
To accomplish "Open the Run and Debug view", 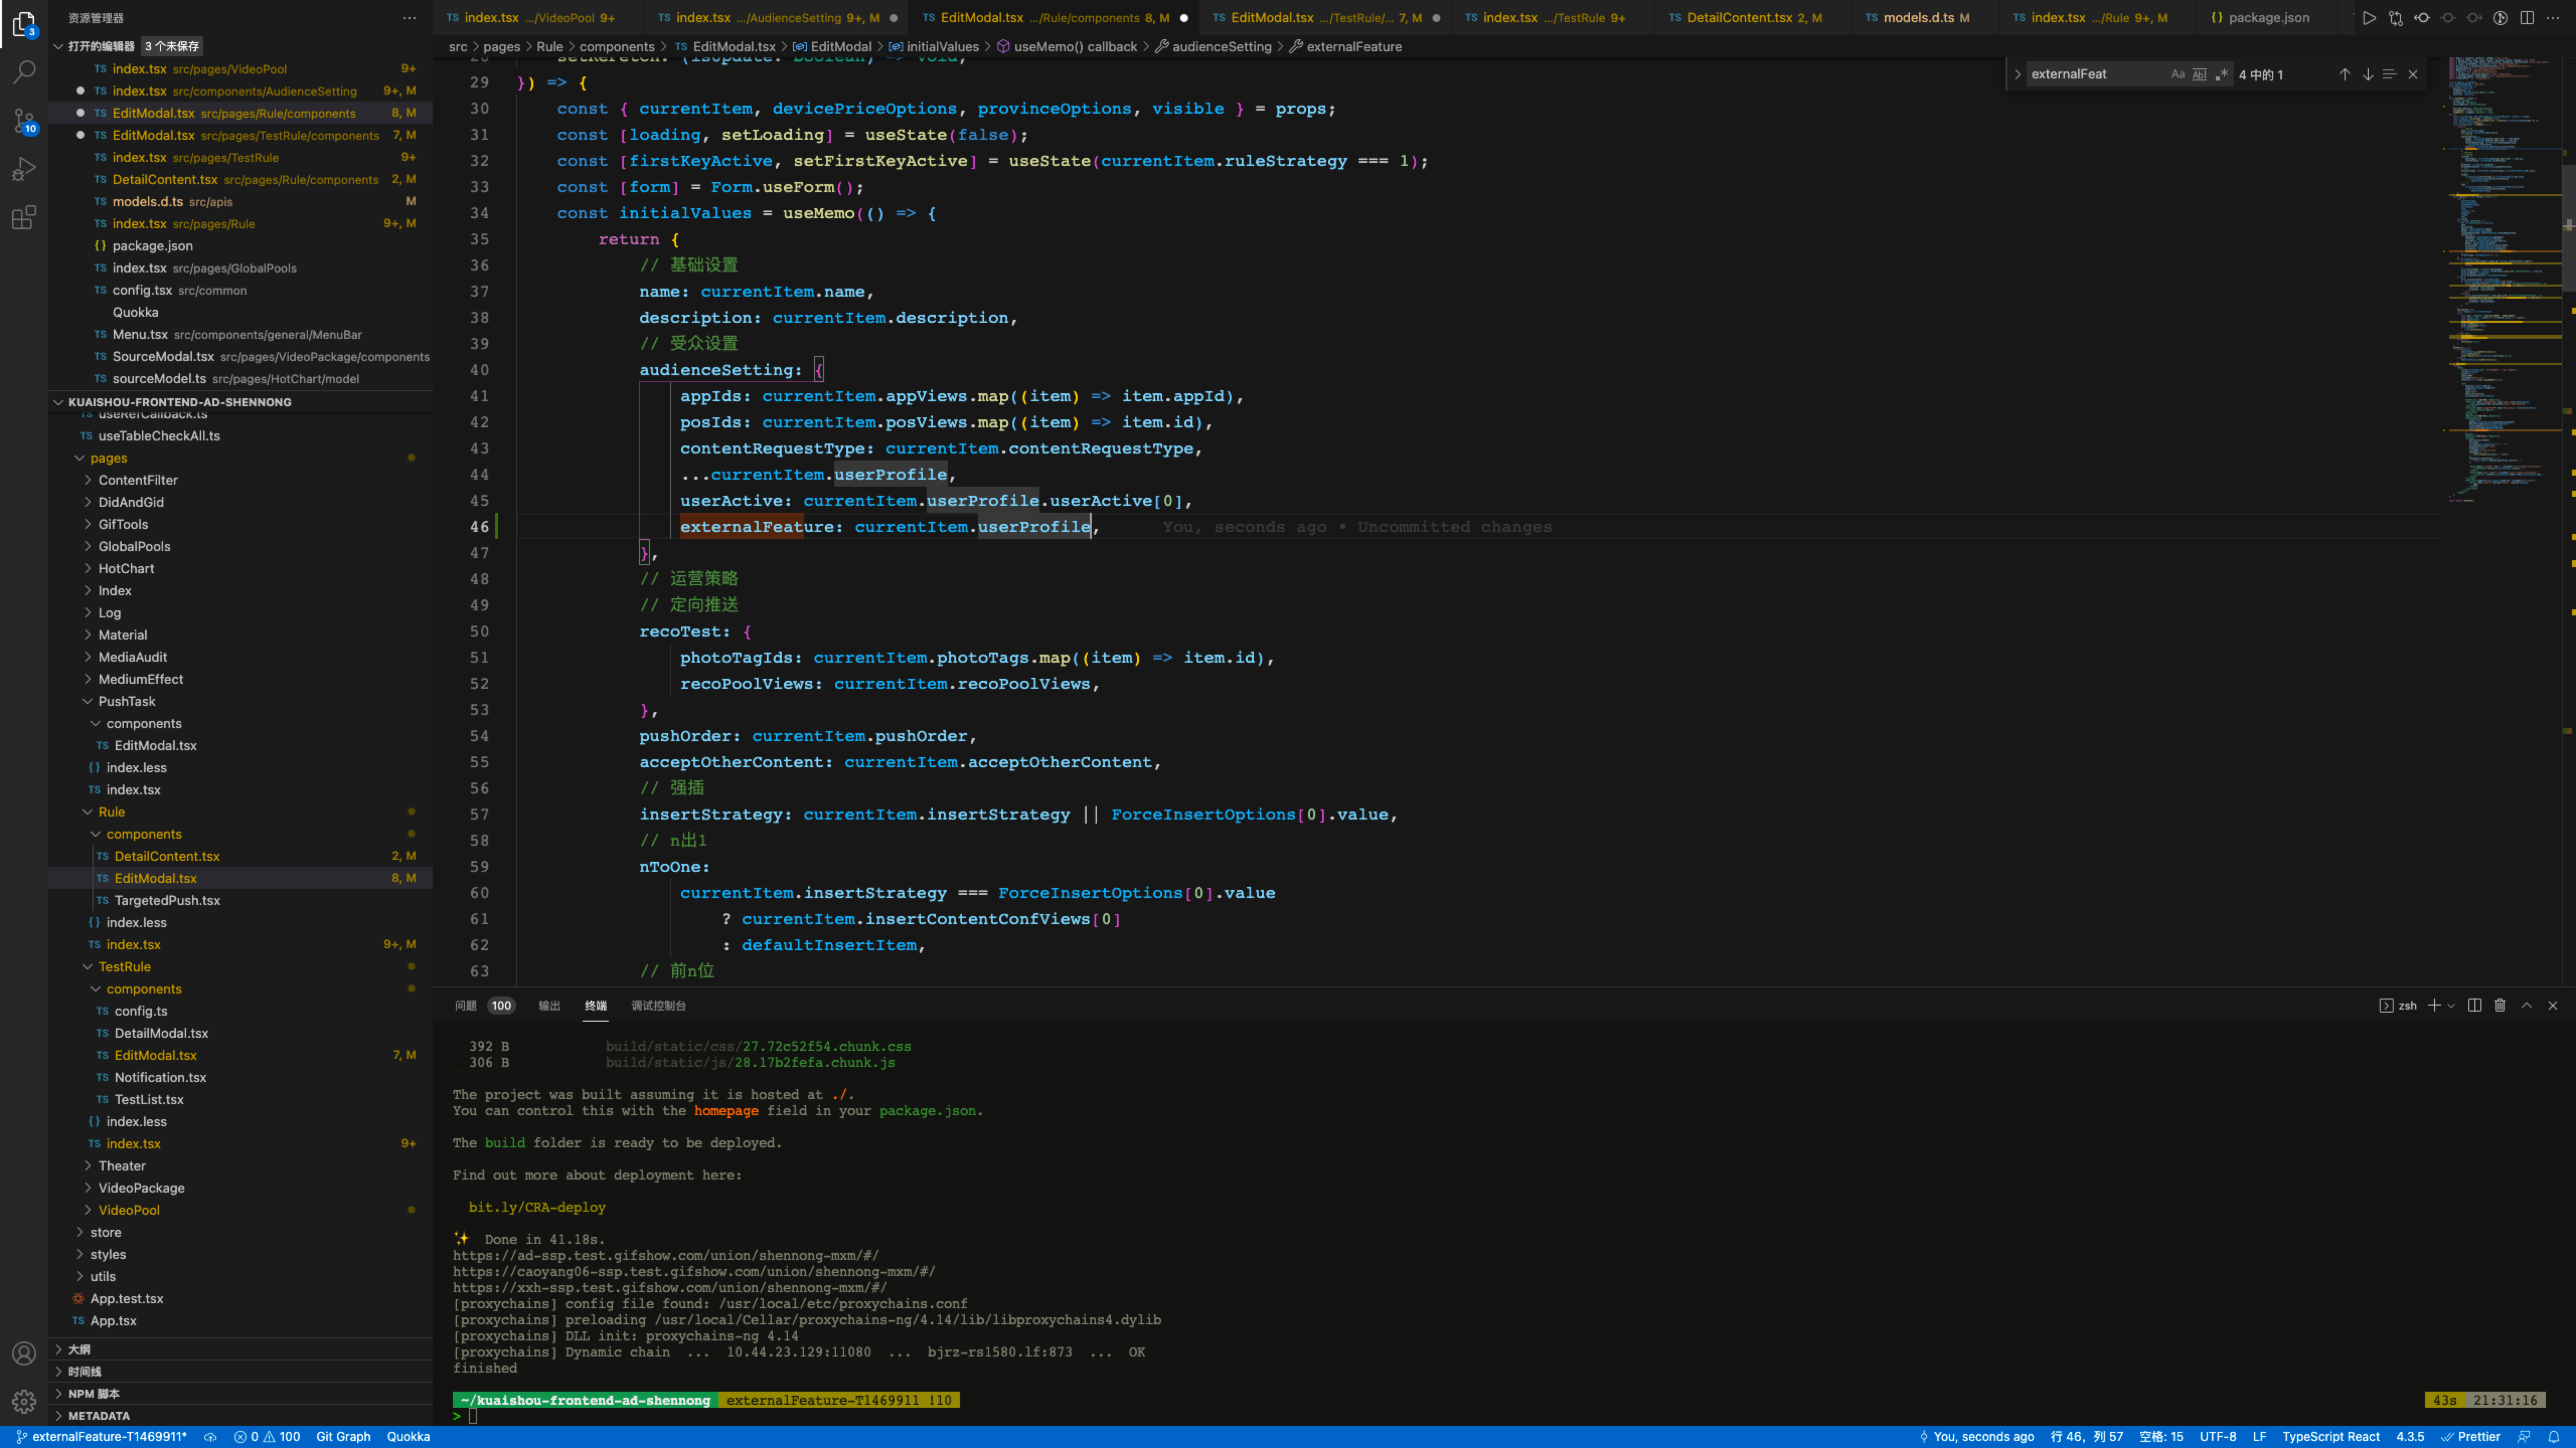I will (24, 169).
